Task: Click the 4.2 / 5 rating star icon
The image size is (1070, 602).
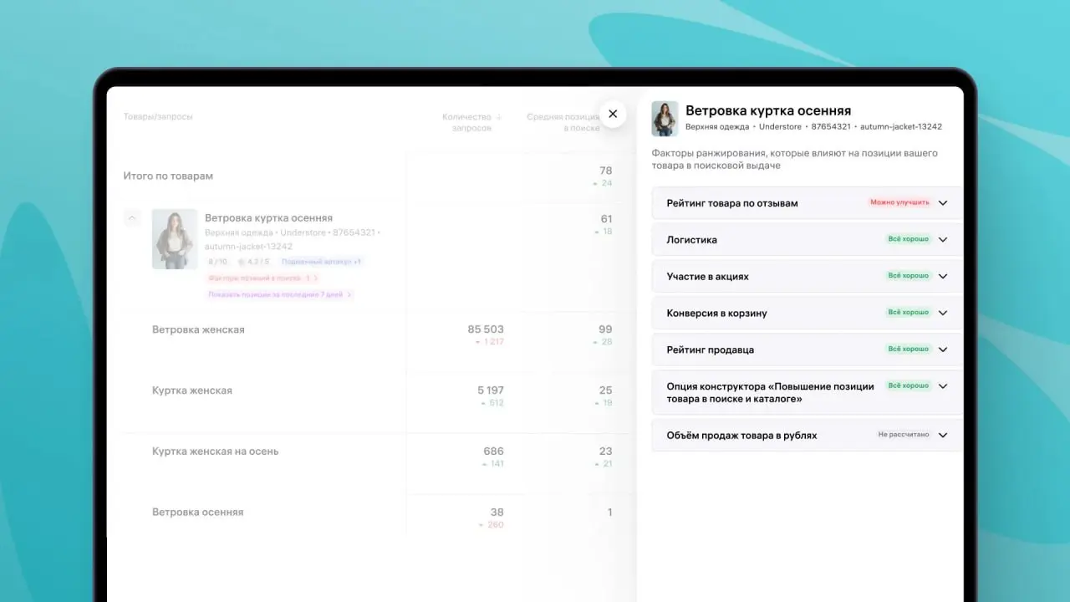Action: pos(241,262)
